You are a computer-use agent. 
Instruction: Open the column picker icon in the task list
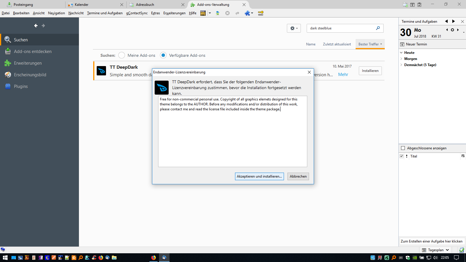463,156
